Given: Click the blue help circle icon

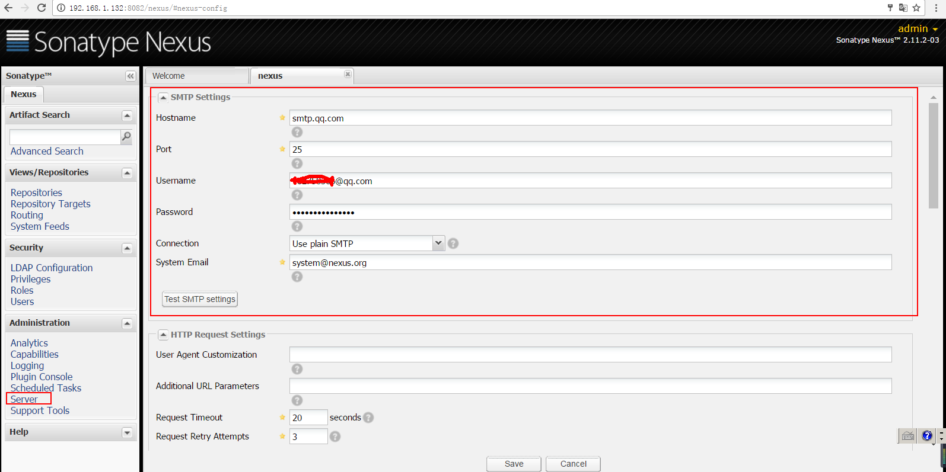Looking at the screenshot, I should pos(927,436).
